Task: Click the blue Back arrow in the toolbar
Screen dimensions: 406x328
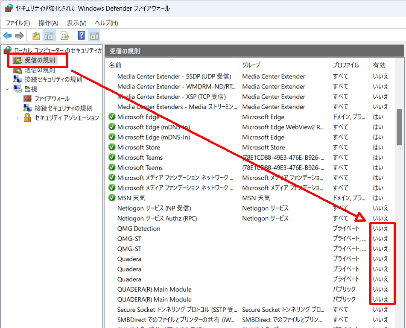Action: pos(8,35)
